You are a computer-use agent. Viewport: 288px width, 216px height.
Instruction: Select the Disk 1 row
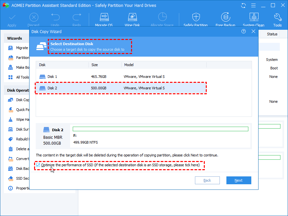tap(144, 77)
